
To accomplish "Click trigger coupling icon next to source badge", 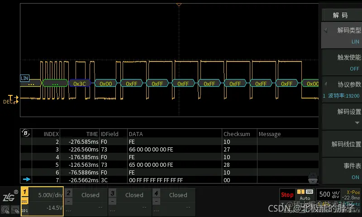I will coord(310,192).
